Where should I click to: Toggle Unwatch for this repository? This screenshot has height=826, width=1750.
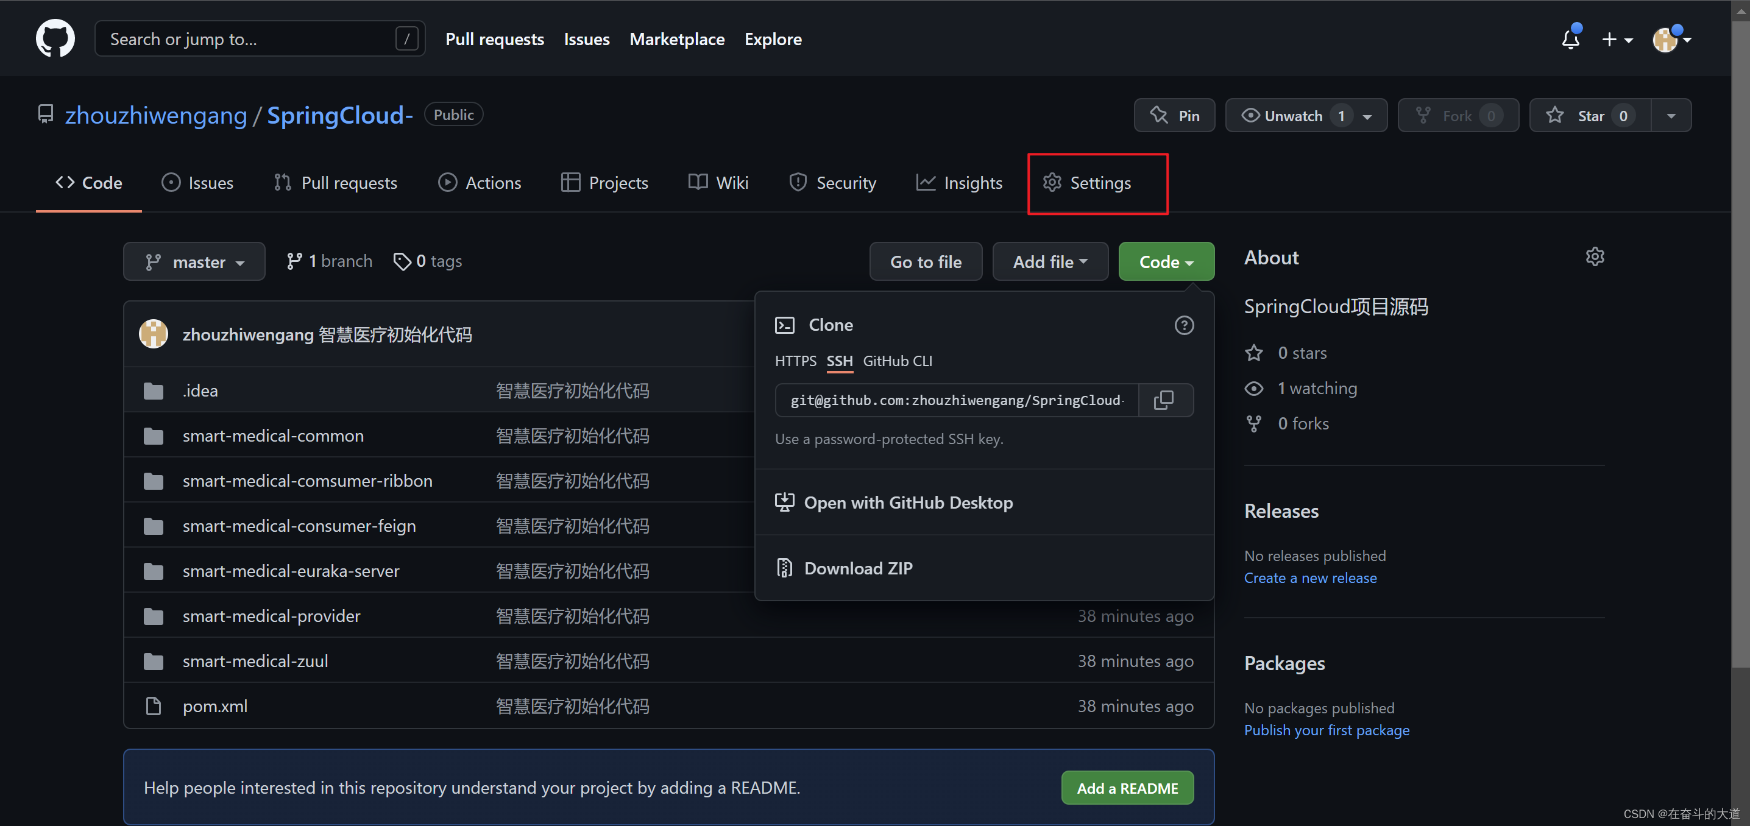(x=1294, y=115)
